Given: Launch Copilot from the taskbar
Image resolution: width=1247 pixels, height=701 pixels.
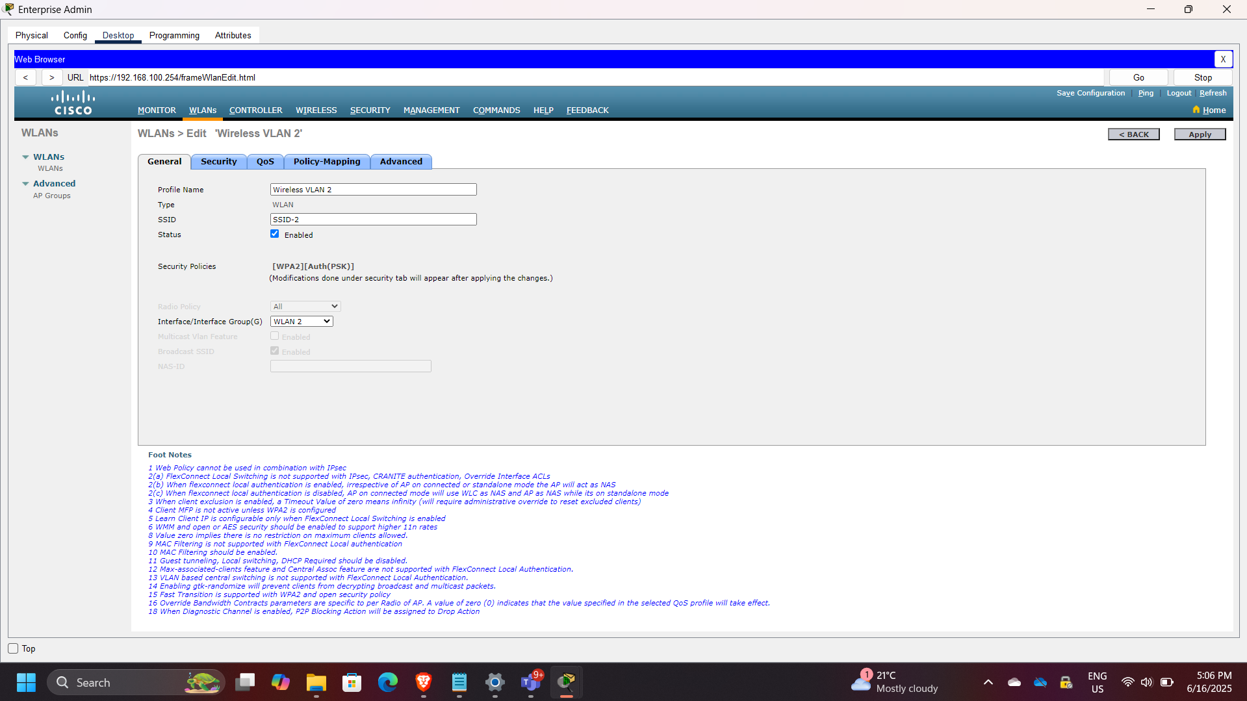Looking at the screenshot, I should [280, 682].
